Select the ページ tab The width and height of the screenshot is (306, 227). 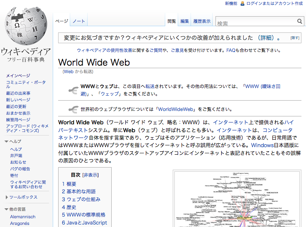click(x=61, y=21)
